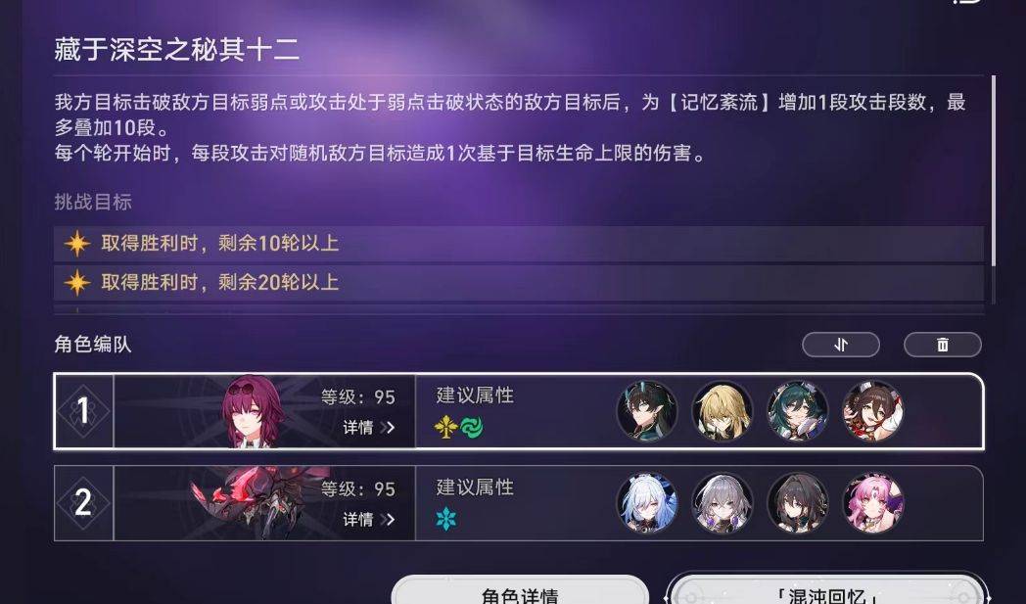Click the first gold star challenge icon
The width and height of the screenshot is (1026, 604).
pos(77,244)
